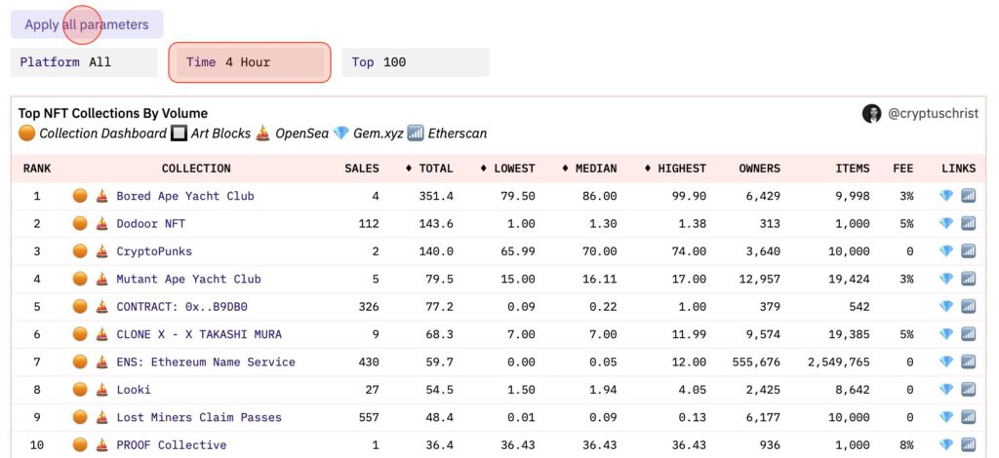
Task: Click the orange dashboard circle icon for Looki
Action: [80, 390]
